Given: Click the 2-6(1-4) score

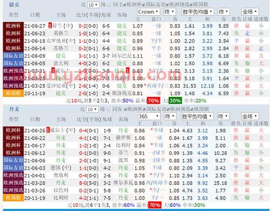Looking at the screenshot, I should click(88, 86).
